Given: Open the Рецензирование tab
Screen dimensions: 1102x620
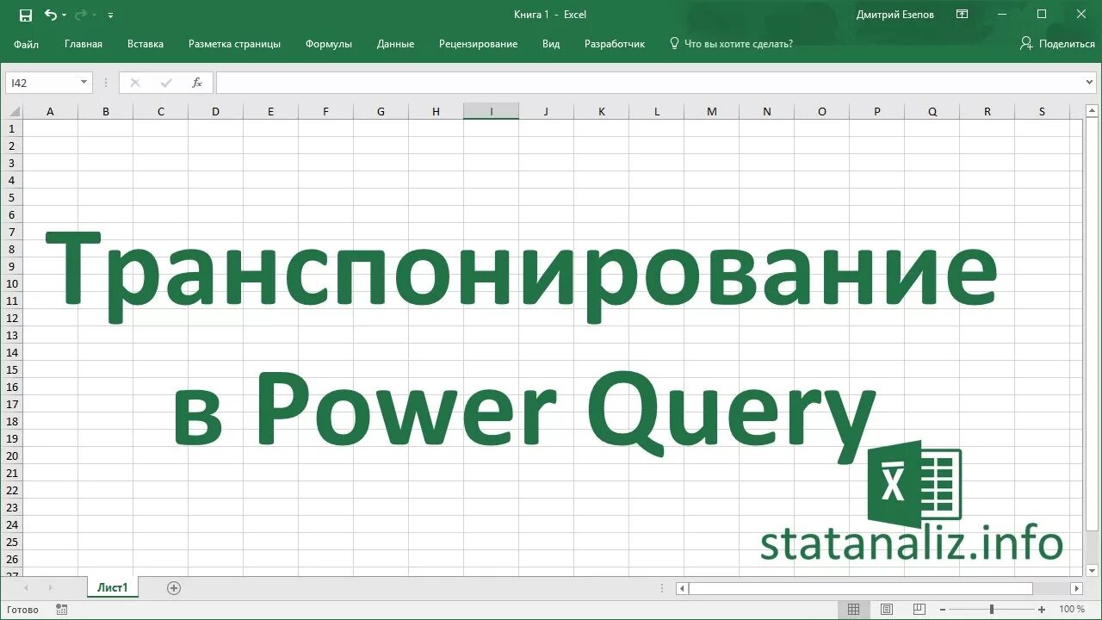Looking at the screenshot, I should click(478, 44).
